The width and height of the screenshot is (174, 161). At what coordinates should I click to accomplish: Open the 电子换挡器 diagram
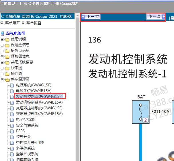(x=25, y=119)
